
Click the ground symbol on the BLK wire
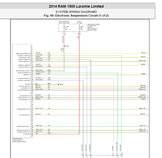click(58, 85)
